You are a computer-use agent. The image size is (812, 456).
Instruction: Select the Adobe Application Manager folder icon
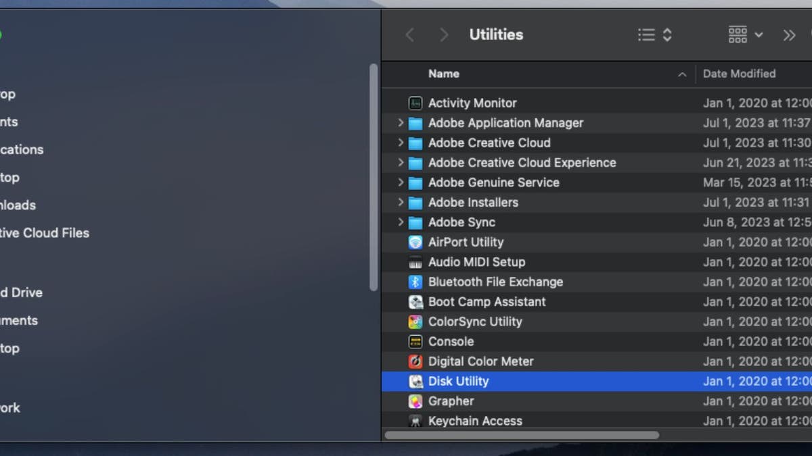click(415, 124)
